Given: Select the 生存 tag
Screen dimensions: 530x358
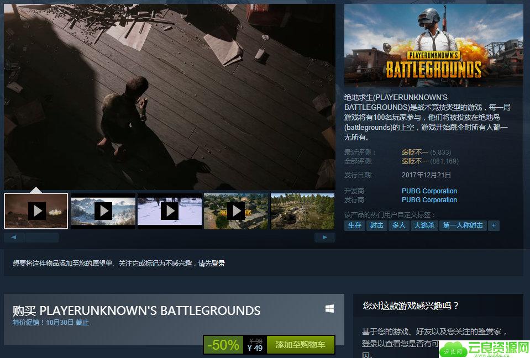Looking at the screenshot, I should [355, 225].
